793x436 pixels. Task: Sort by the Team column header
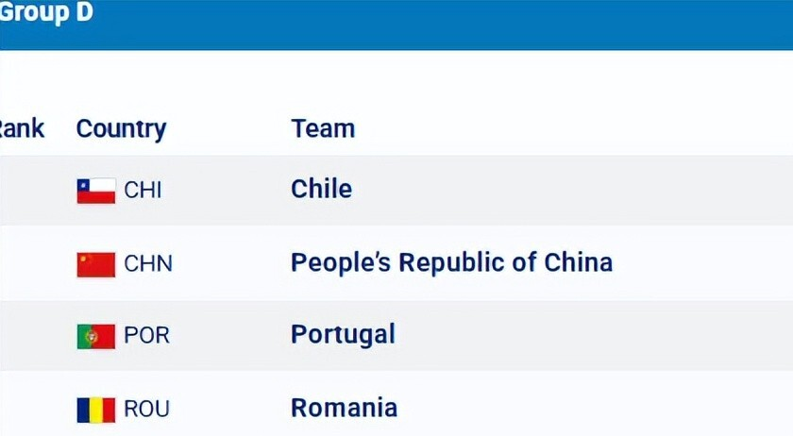pos(323,128)
